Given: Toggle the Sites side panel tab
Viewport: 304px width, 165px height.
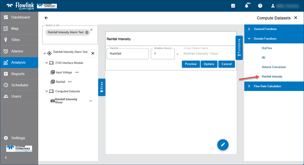Looking at the screenshot, I should pos(101,87).
